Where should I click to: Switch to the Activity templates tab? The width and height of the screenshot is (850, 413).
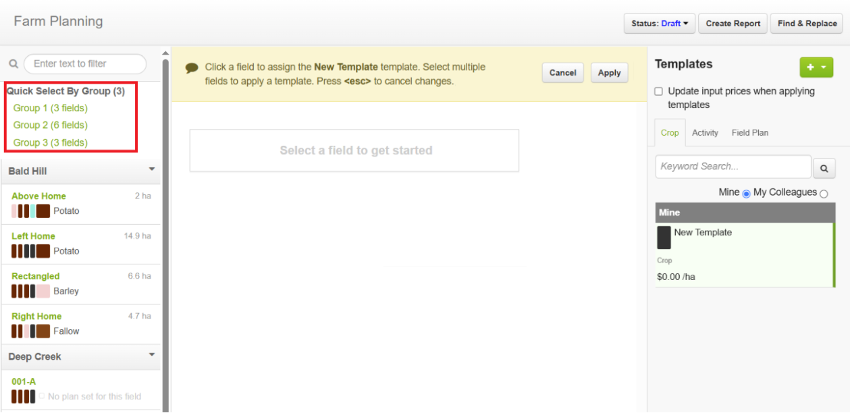(x=705, y=133)
